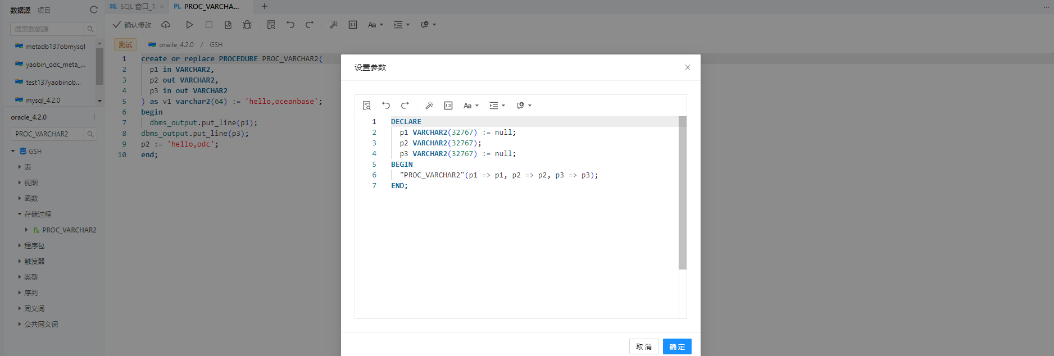This screenshot has height=356, width=1054.
Task: Close the 设置参数 dialog
Action: (x=687, y=67)
